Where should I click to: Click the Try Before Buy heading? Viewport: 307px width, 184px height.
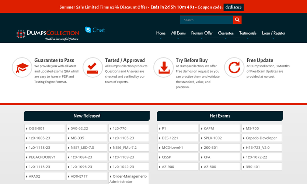[192, 60]
